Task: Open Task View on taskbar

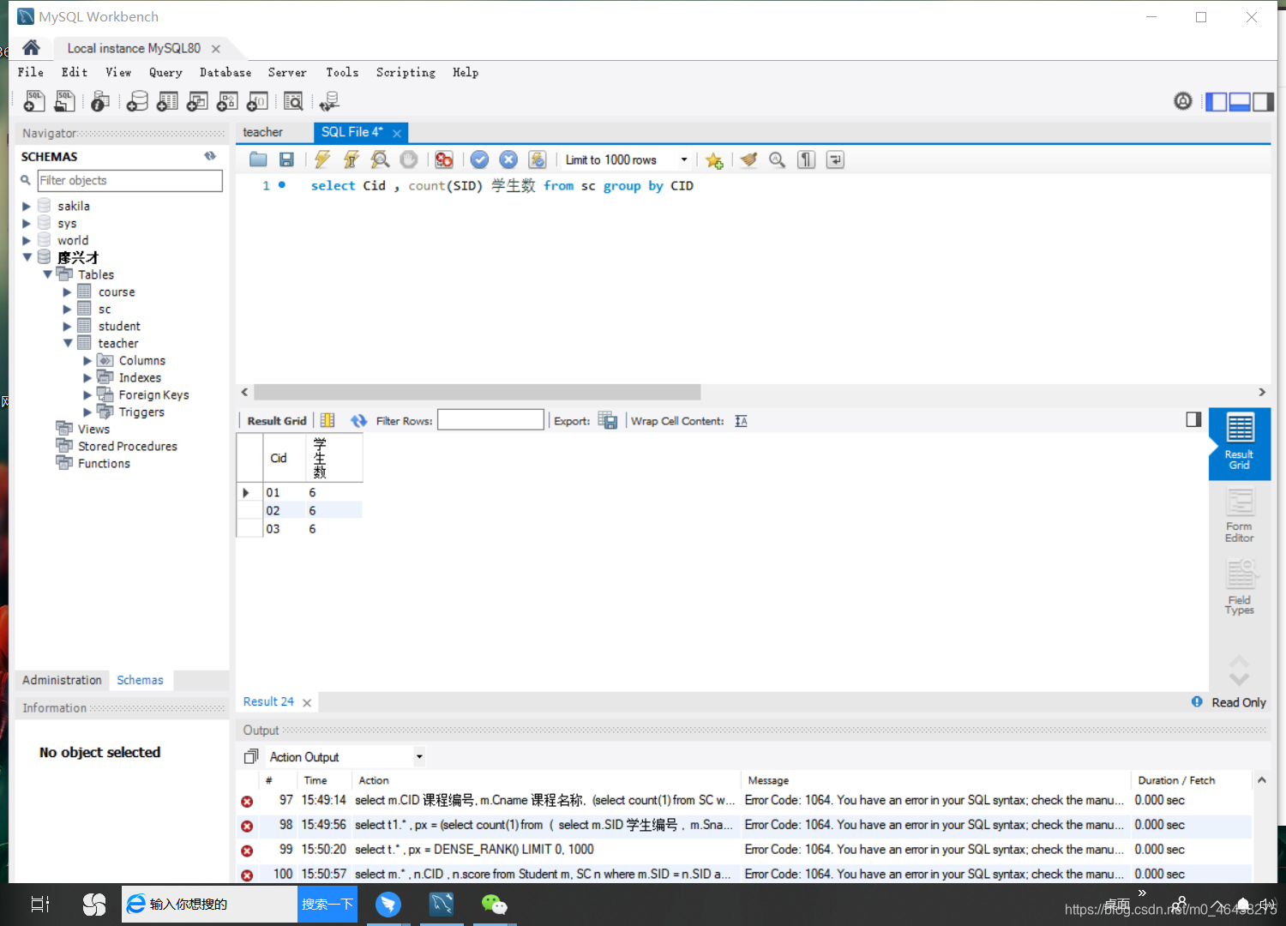Action: [x=40, y=905]
